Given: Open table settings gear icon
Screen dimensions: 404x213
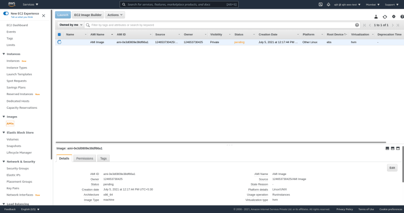Looking at the screenshot, I should pos(394,17).
